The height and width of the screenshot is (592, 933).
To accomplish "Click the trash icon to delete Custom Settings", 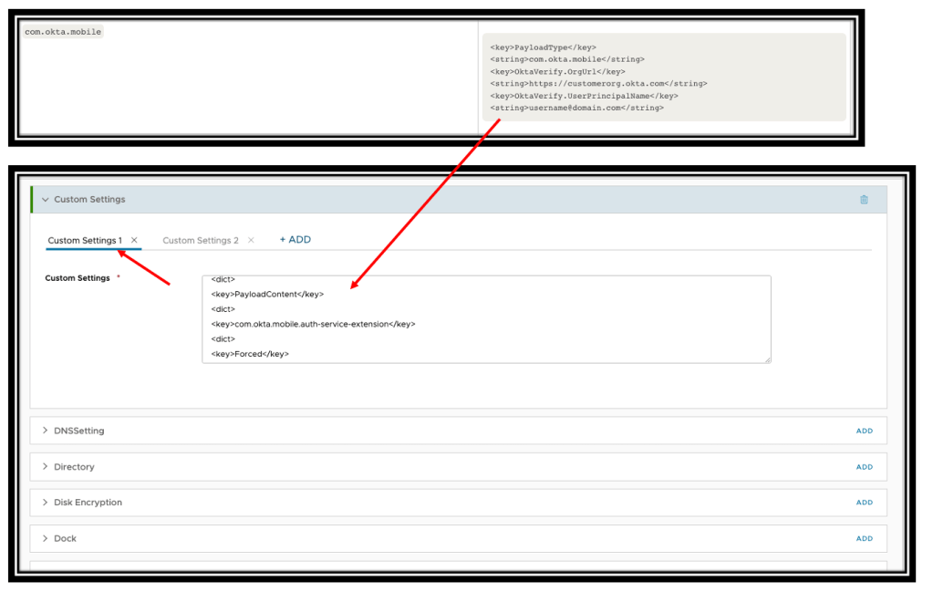I will [864, 200].
